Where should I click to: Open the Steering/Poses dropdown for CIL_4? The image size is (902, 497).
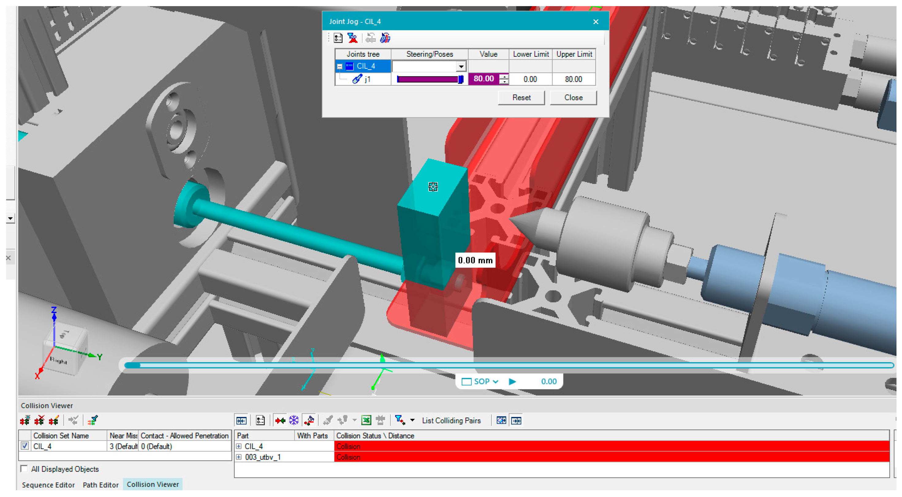point(461,66)
